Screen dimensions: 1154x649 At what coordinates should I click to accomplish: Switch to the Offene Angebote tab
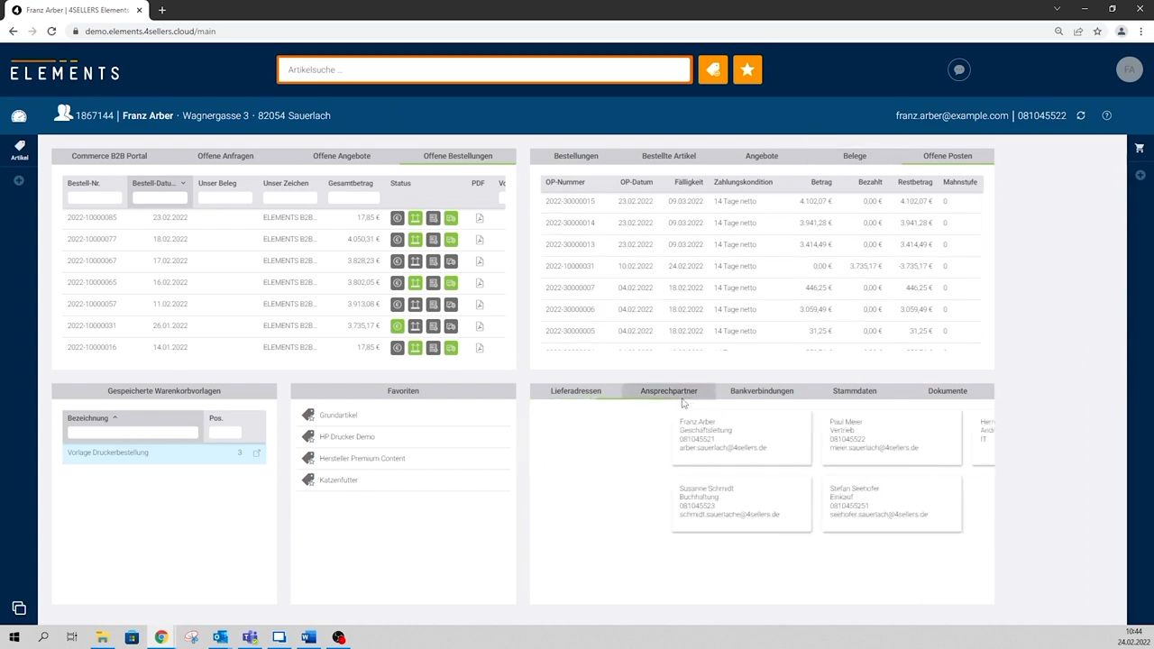(x=342, y=156)
